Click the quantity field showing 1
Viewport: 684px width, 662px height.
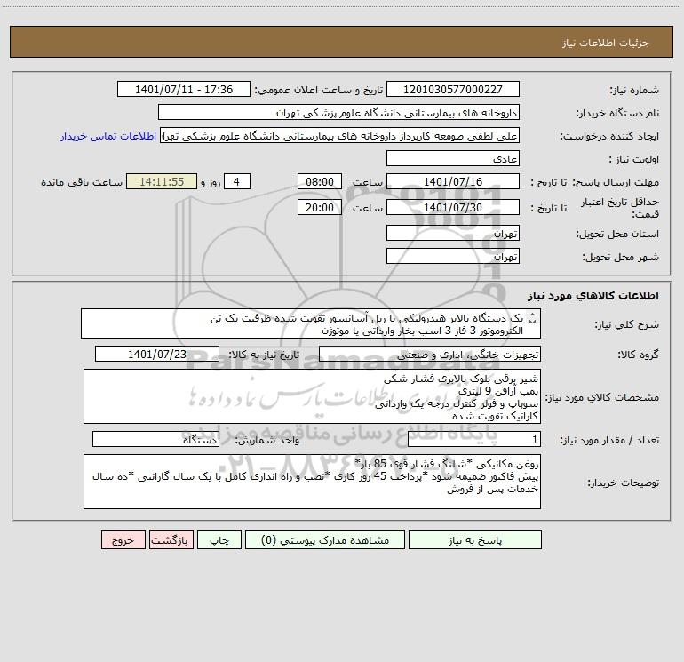tap(474, 439)
